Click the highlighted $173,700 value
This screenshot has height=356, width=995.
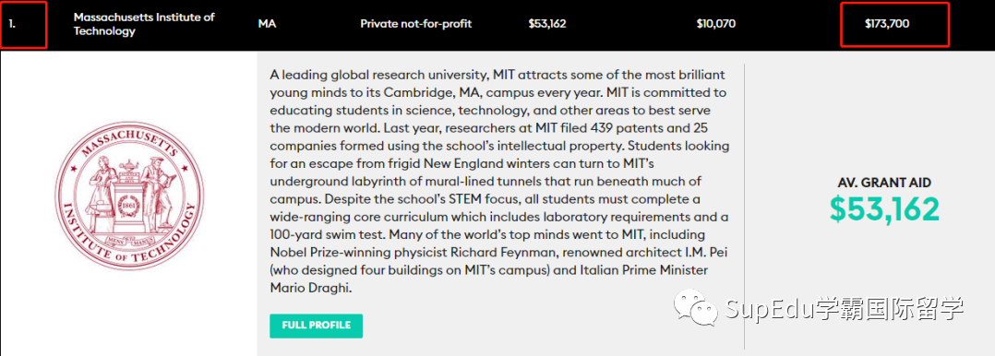(x=886, y=24)
